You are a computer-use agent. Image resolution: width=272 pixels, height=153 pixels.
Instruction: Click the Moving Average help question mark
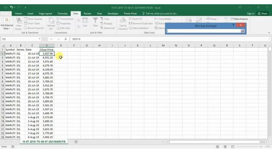click(x=233, y=25)
